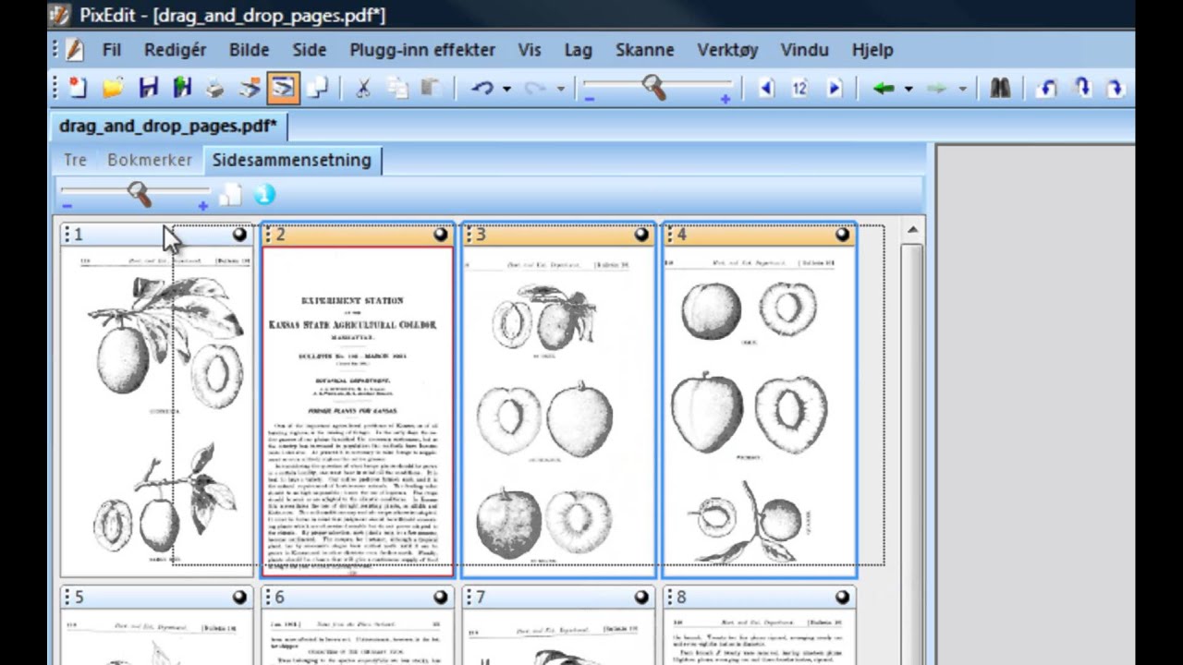
Task: Open the Vis menu
Action: [530, 50]
